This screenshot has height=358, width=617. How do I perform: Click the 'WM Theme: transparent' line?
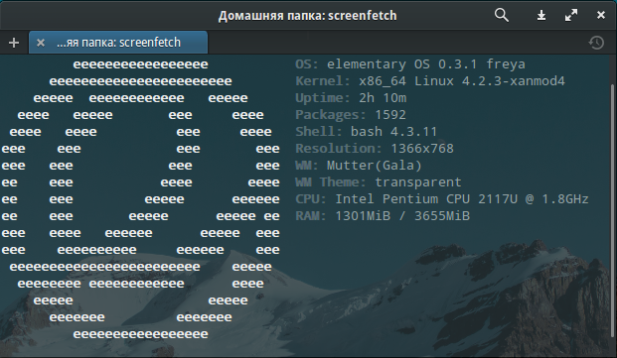tap(379, 182)
